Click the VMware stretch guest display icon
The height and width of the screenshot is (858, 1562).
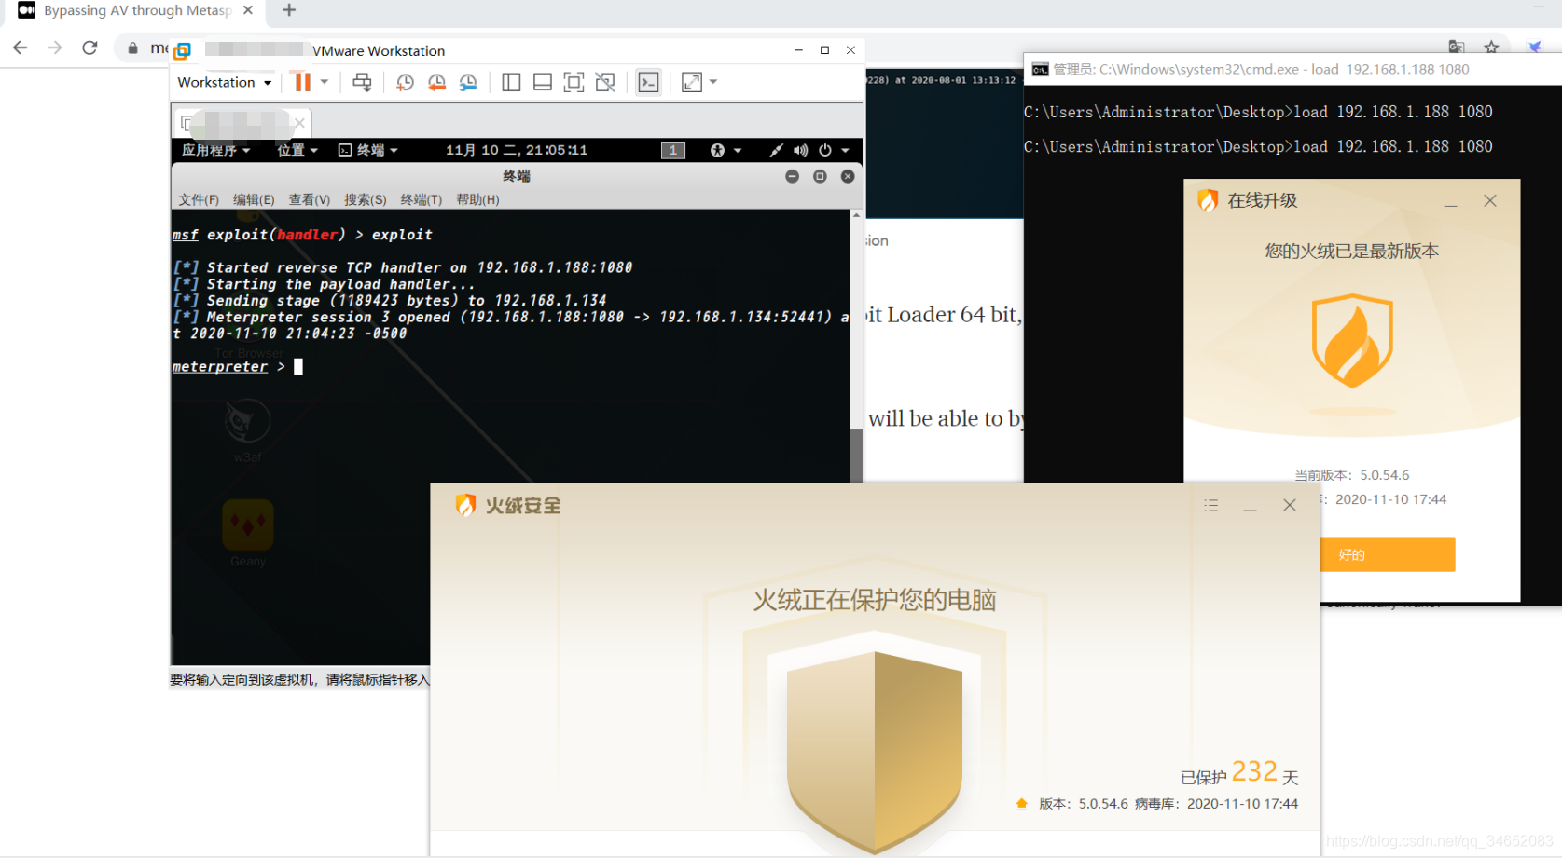[x=692, y=82]
